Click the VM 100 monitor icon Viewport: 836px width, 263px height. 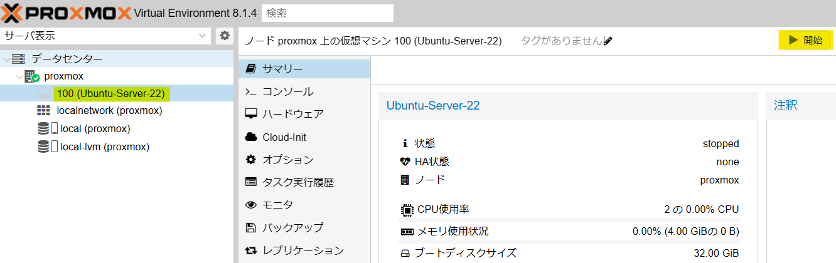click(44, 93)
